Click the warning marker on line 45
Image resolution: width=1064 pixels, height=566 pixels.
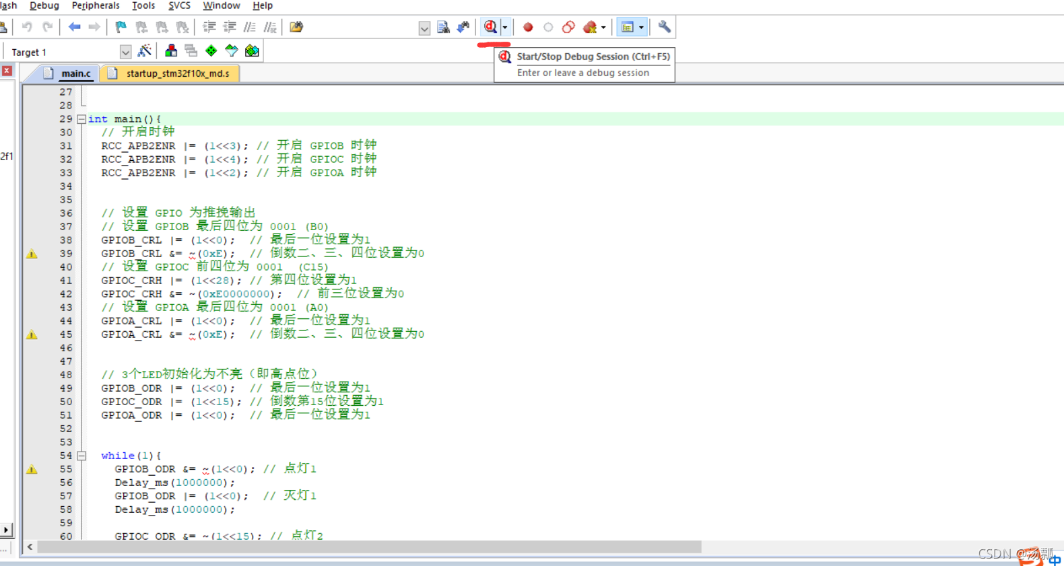point(32,334)
